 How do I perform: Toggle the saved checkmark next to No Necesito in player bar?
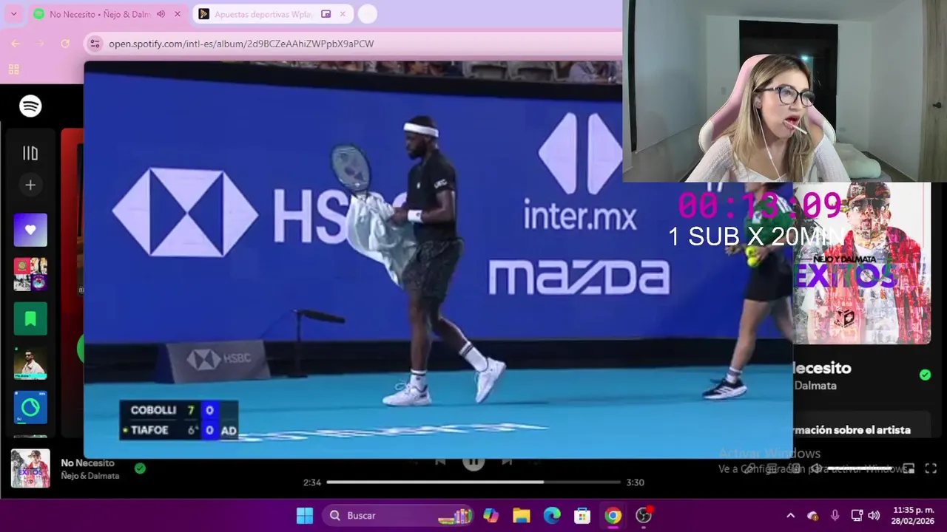[140, 468]
